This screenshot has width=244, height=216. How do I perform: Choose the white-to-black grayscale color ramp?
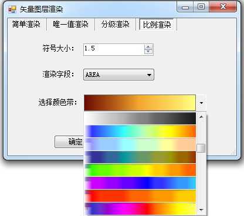140,118
